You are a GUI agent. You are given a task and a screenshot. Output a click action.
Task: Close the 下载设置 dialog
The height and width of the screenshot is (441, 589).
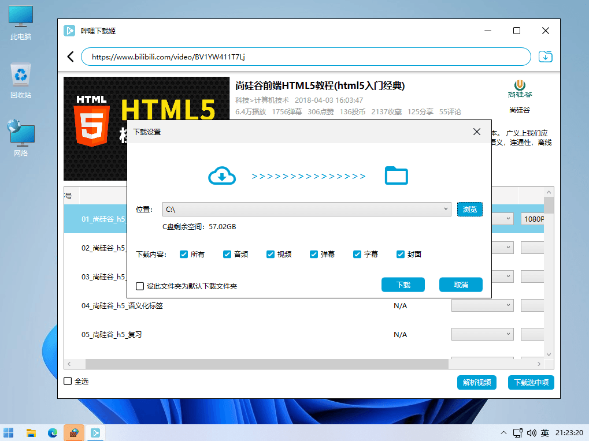477,132
